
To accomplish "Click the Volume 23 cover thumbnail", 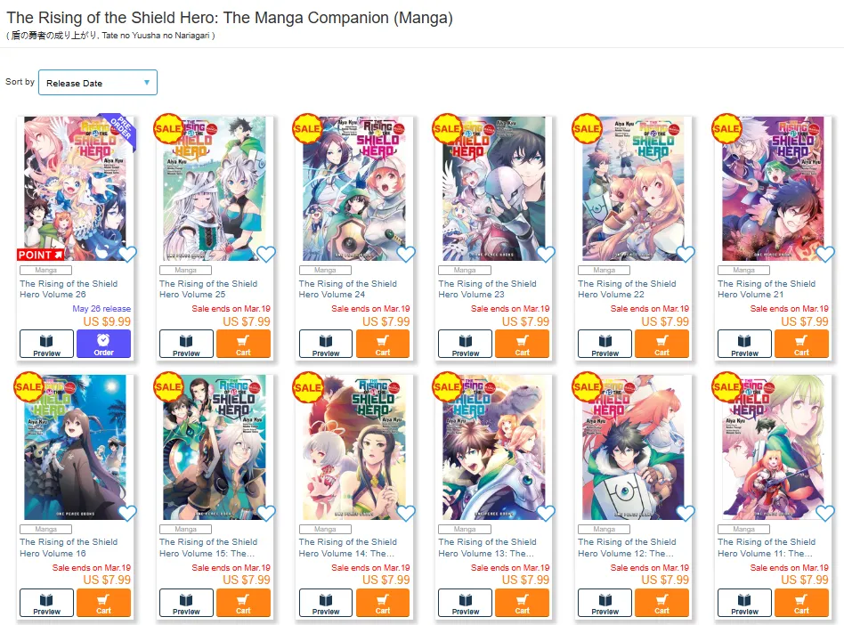I will (x=493, y=189).
